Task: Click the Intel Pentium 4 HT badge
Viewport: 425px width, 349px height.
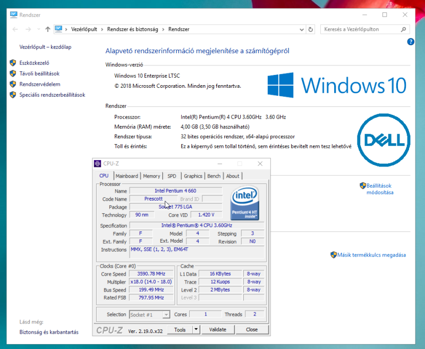Action: [245, 203]
